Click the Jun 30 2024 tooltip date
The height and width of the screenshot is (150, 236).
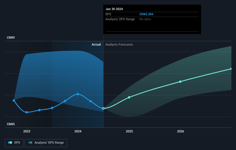[114, 9]
